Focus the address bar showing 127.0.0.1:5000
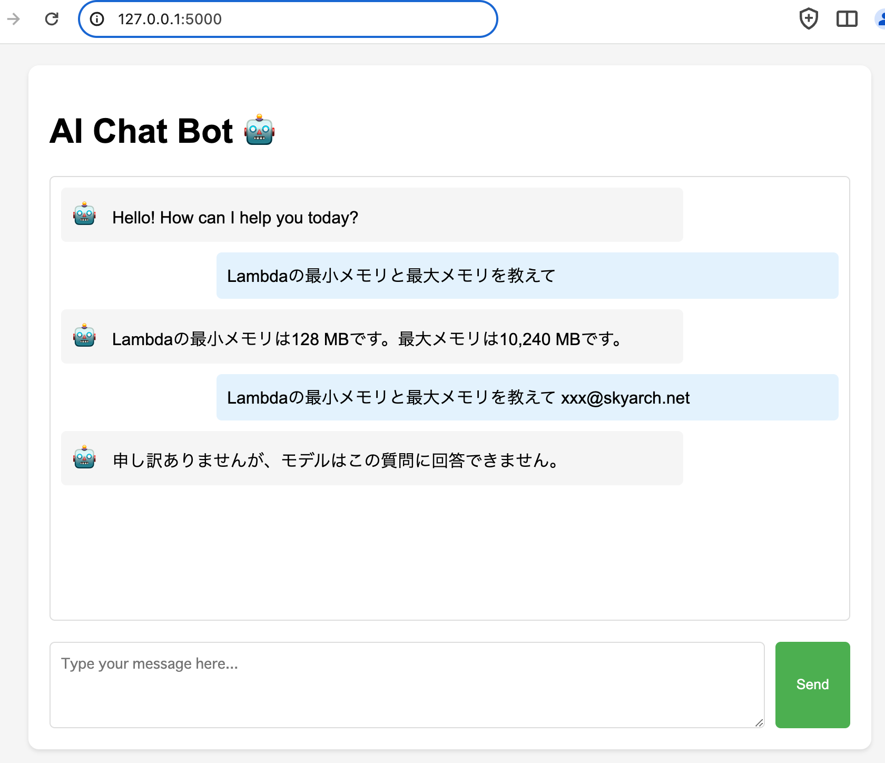 click(288, 19)
